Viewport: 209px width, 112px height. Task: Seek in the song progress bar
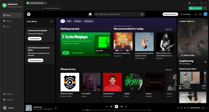point(116,110)
